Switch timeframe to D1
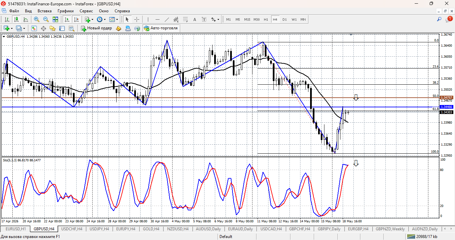The height and width of the screenshot is (240, 455). click(x=284, y=19)
